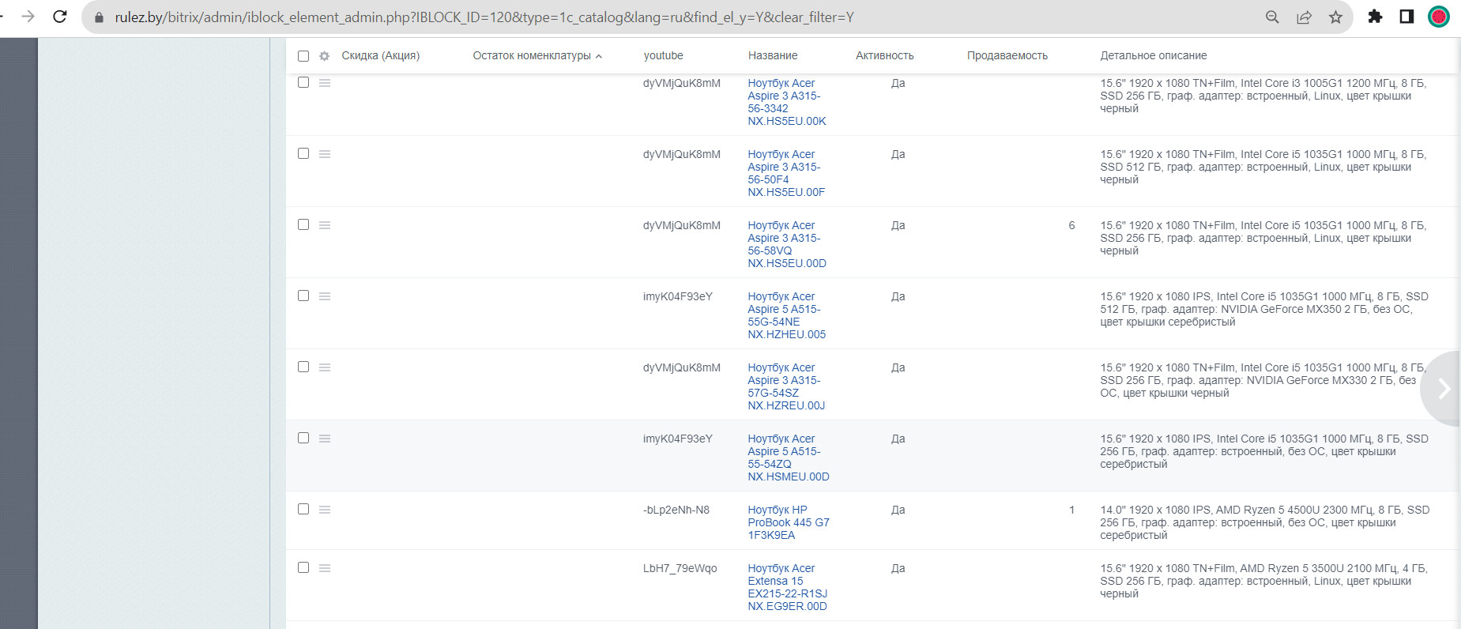Open row actions for Acer Extensa 15 laptop
The height and width of the screenshot is (629, 1461).
[x=325, y=568]
